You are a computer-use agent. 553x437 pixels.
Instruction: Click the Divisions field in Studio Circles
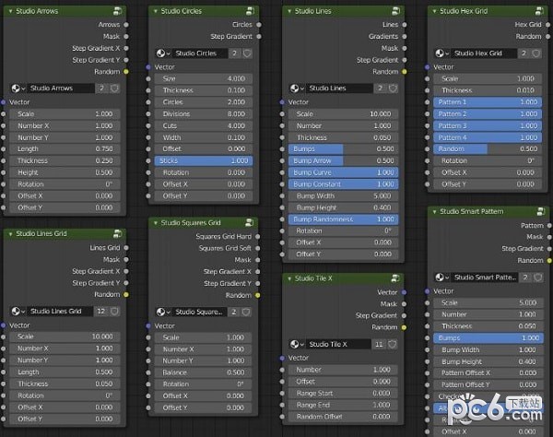coord(204,114)
